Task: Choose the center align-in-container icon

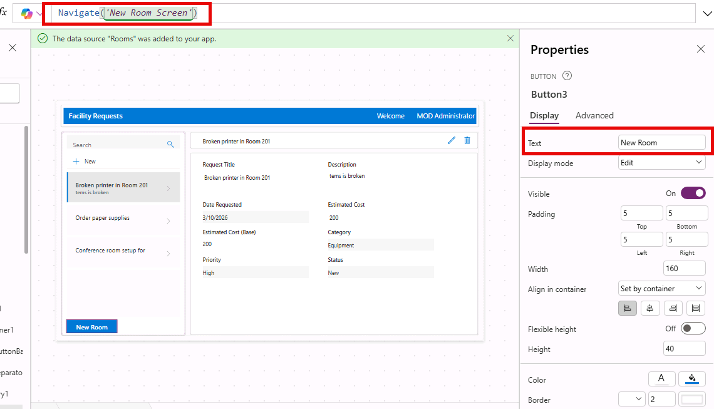Action: (x=649, y=308)
